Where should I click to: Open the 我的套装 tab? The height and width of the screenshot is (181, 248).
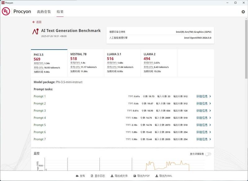click(44, 12)
